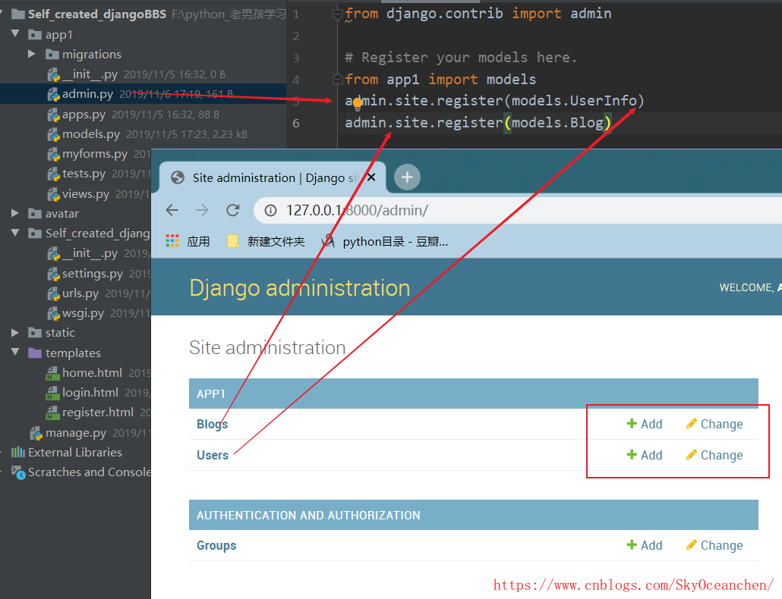Open the APP1 section header link
Screen dimensions: 782x599
click(x=211, y=394)
